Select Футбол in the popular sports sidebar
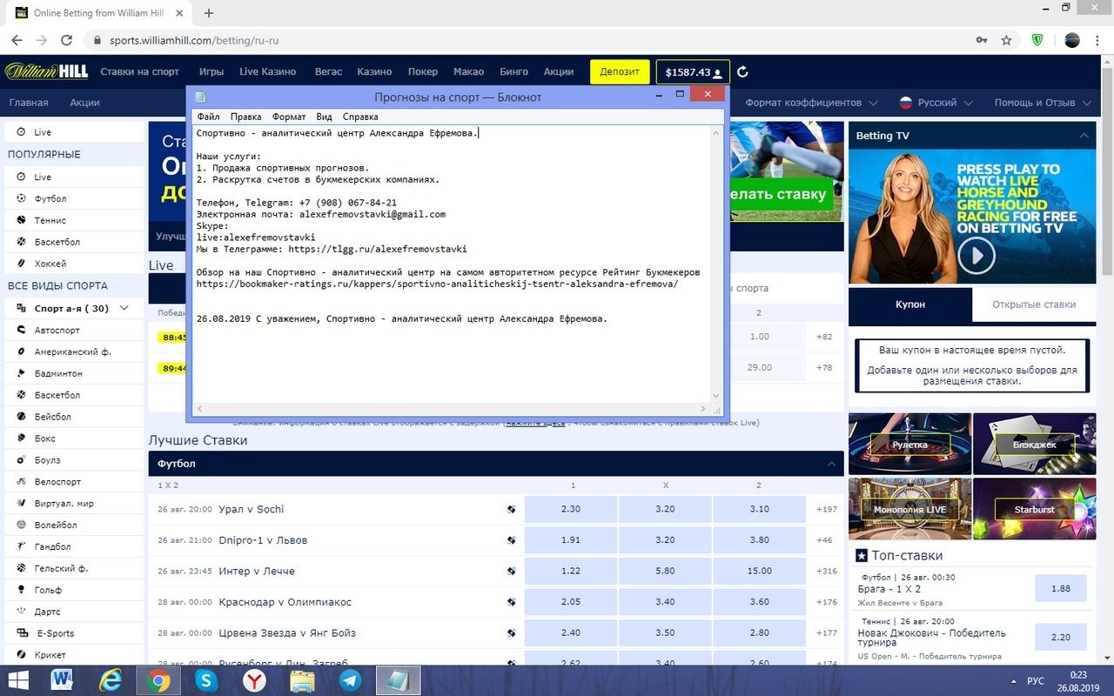Viewport: 1114px width, 696px height. [74, 198]
